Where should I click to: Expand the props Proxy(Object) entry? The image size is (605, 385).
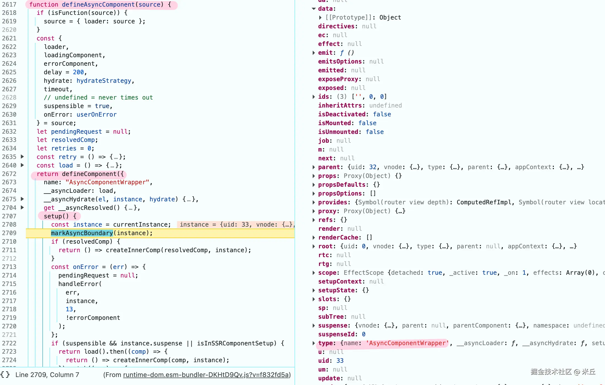(x=314, y=176)
